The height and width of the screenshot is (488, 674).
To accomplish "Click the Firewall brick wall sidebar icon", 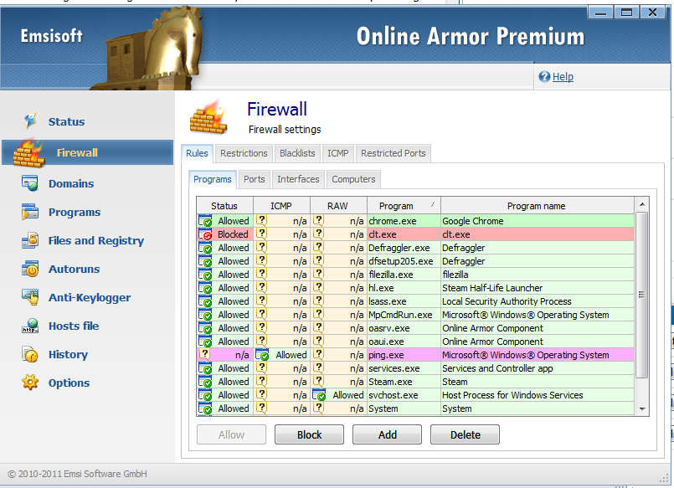I will 28,153.
